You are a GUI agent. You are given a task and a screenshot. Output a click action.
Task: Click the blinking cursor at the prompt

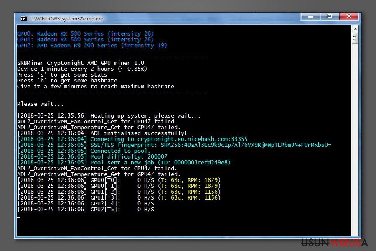(x=19, y=218)
